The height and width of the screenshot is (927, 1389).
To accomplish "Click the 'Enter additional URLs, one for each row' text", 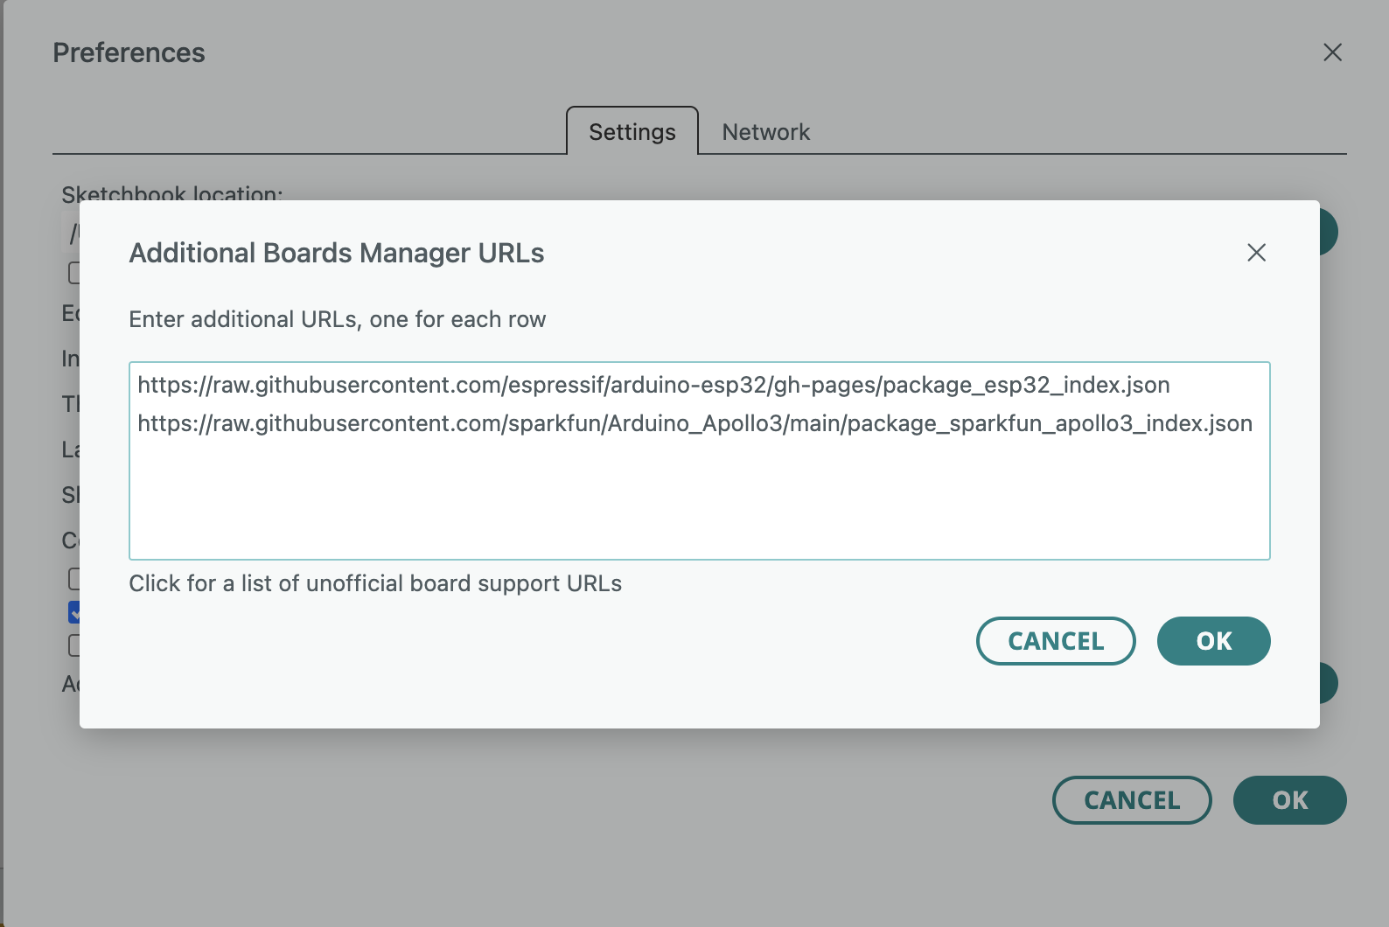I will coord(338,319).
